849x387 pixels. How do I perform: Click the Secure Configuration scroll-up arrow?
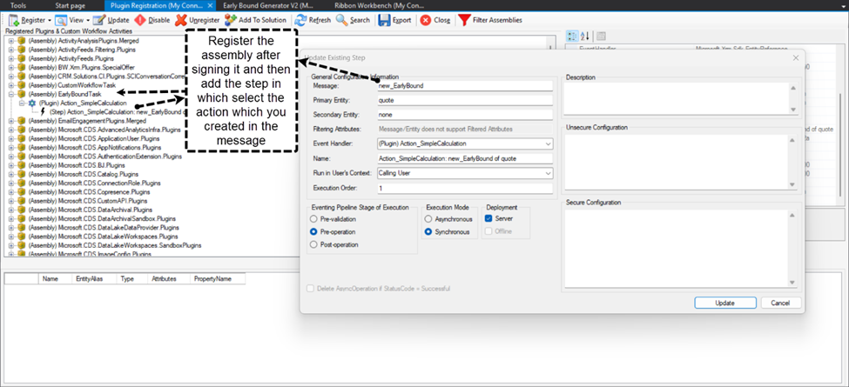pyautogui.click(x=792, y=215)
